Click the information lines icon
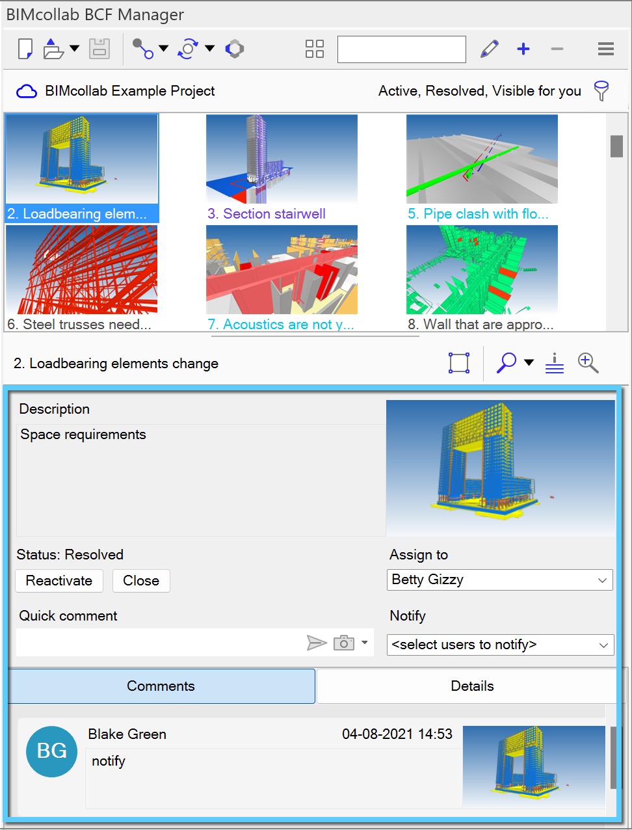Screen dimensions: 632x830 pyautogui.click(x=555, y=363)
